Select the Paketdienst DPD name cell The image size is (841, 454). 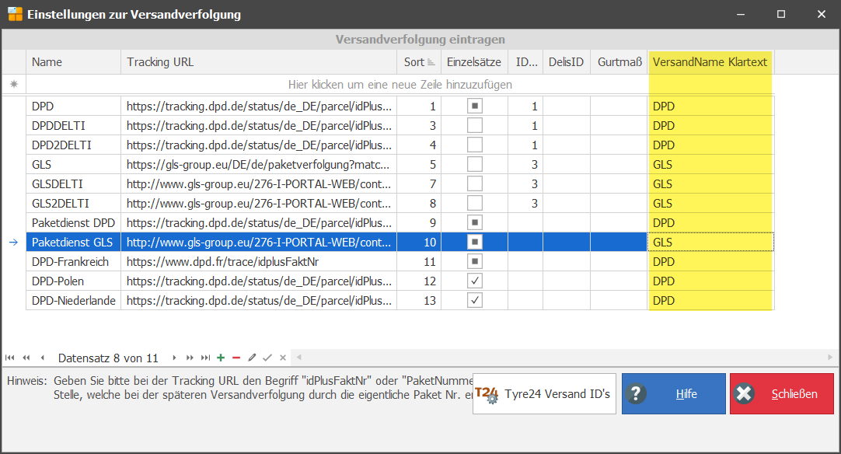tap(74, 222)
